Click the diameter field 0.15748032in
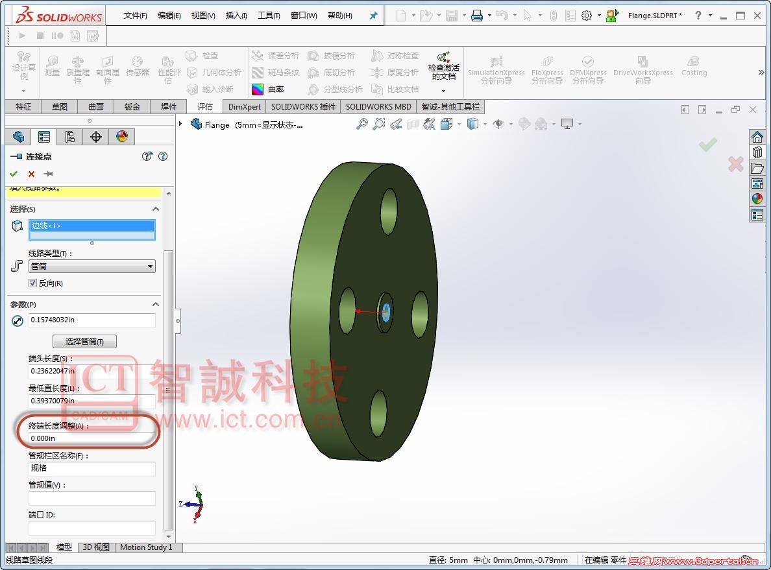 (92, 320)
